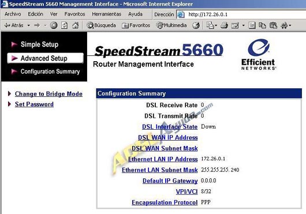Screen dimensions: 306x214
Task: Open the Favoritos toolbar button
Action: point(136,25)
